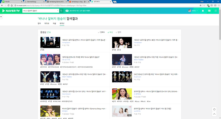This screenshot has width=221, height=119.
Task: Click the #Music hashtag
Action: [143, 102]
